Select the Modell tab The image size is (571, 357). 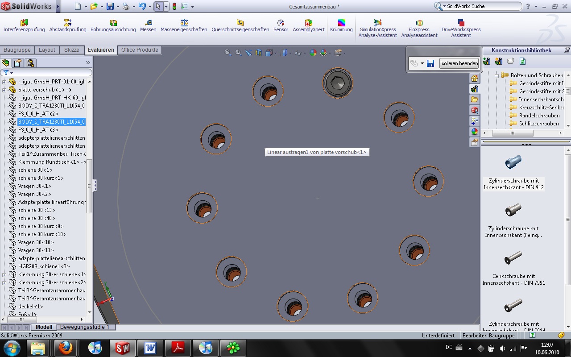point(44,327)
